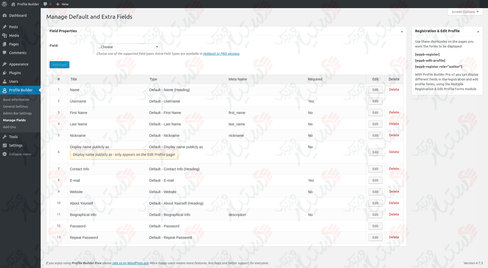Click the Add Field button
The width and height of the screenshot is (488, 268).
59,65
